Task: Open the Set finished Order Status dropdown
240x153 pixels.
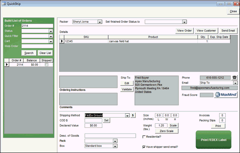Action: [184, 22]
